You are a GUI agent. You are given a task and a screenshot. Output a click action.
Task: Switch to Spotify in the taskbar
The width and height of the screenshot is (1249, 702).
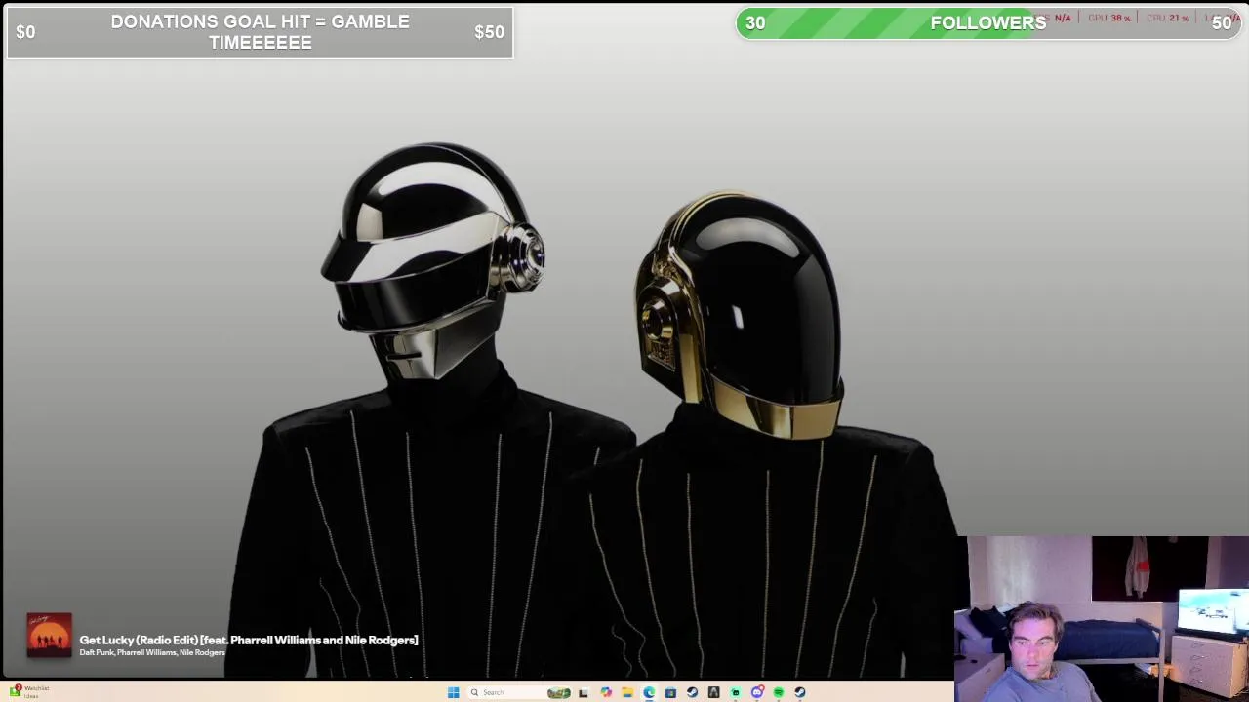pos(779,692)
